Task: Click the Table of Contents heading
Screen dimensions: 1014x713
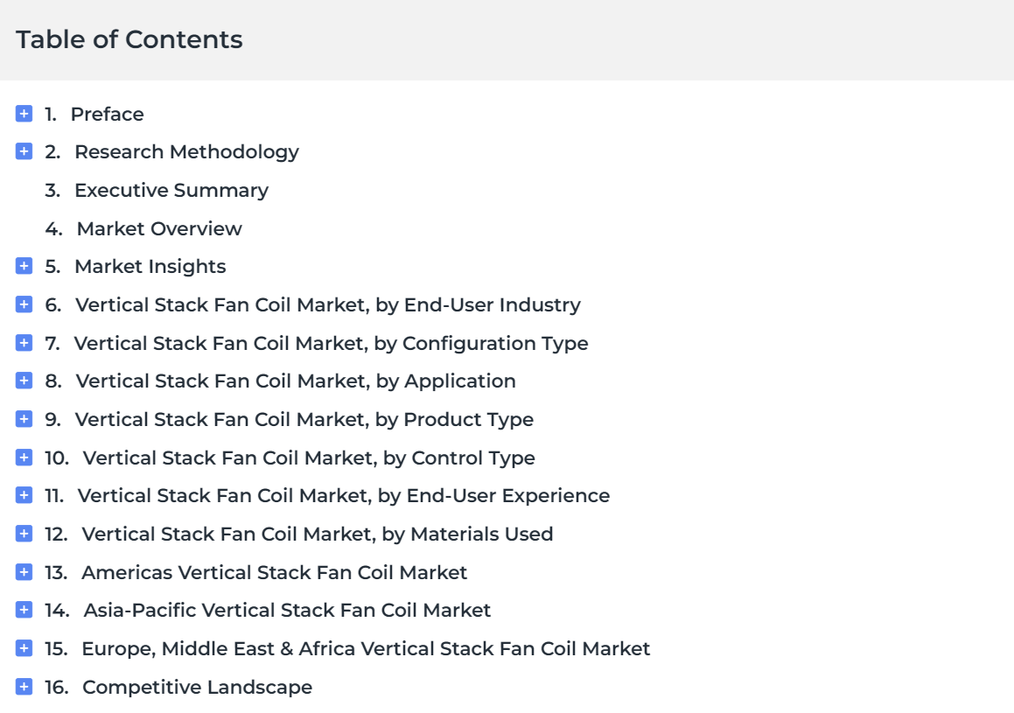Action: [x=129, y=39]
